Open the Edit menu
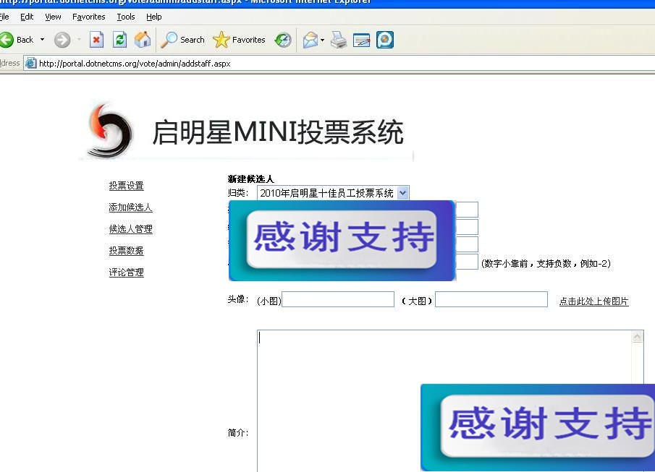 (27, 17)
